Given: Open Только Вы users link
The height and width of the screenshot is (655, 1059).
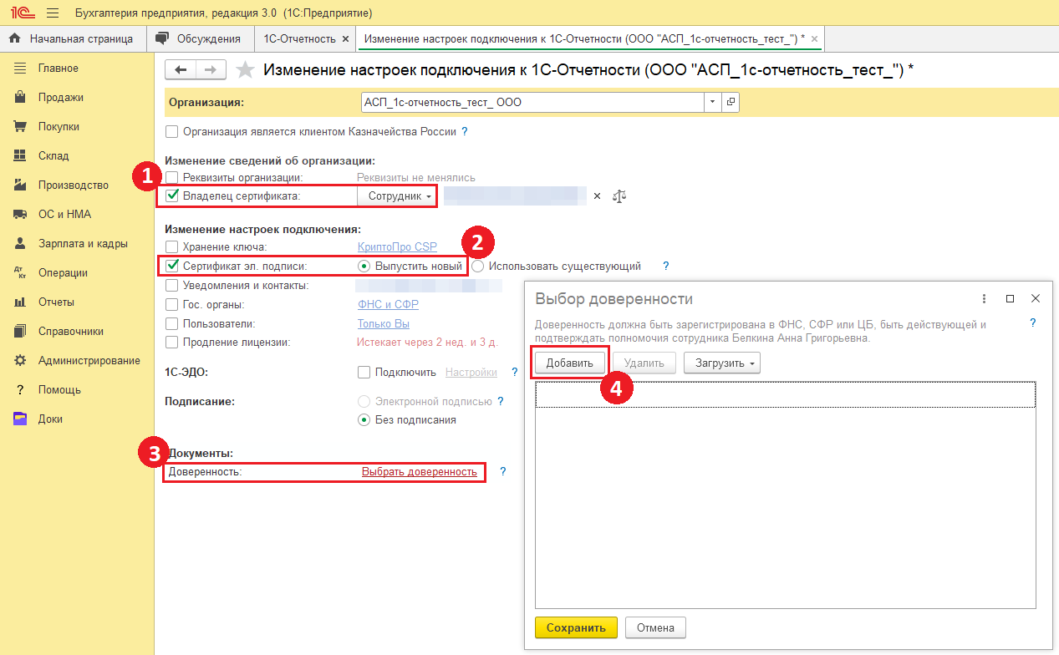Looking at the screenshot, I should [x=384, y=323].
